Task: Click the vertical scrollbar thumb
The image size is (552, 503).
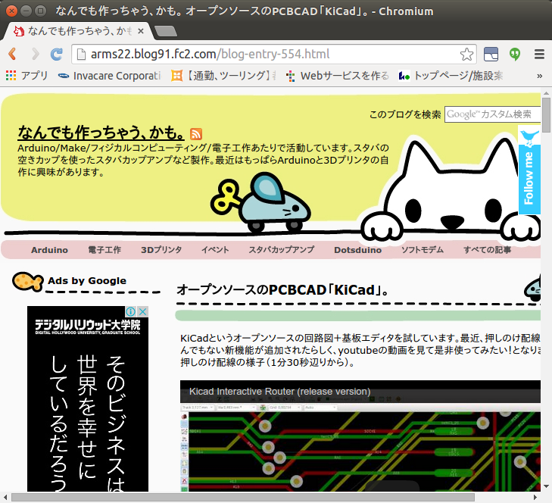Action: (546, 115)
